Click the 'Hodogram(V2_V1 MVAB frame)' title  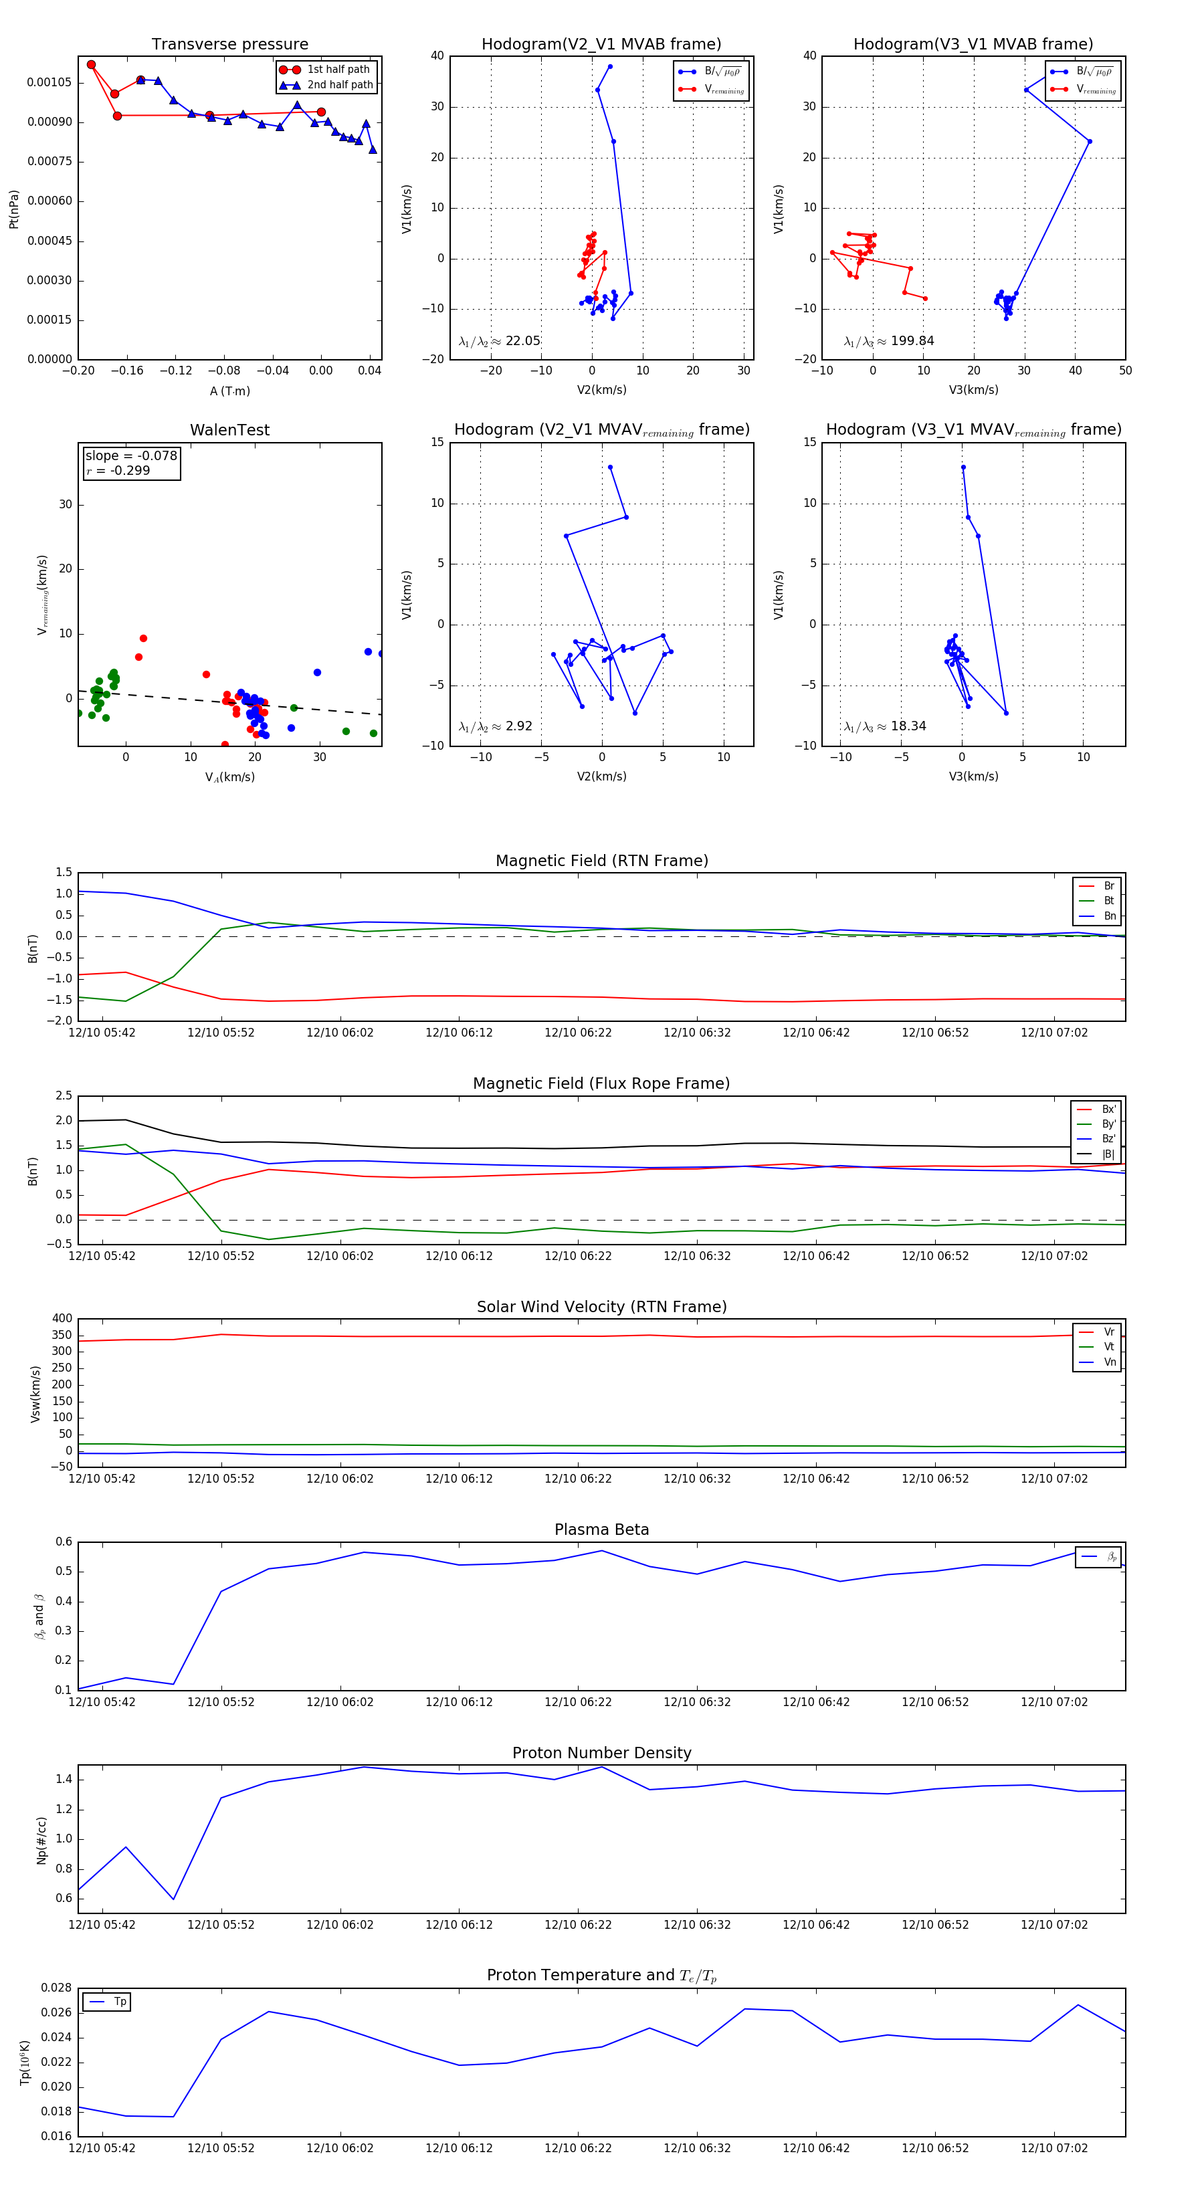pos(601,45)
